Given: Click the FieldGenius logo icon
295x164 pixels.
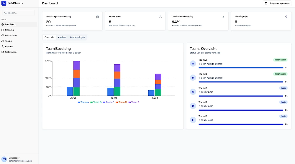Looking at the screenshot, I should pyautogui.click(x=4, y=3).
